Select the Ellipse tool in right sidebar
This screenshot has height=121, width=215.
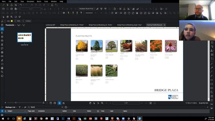[x=212, y=88]
